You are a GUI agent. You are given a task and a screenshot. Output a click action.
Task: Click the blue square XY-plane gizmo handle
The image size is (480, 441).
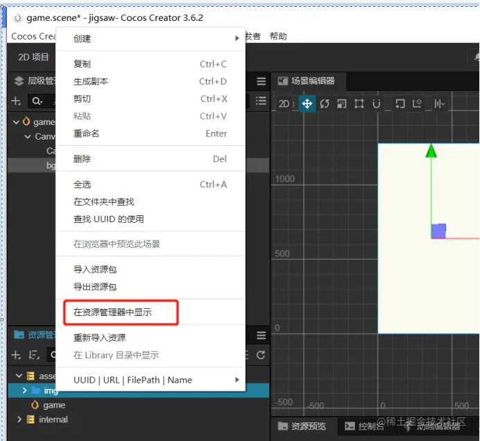coord(438,231)
